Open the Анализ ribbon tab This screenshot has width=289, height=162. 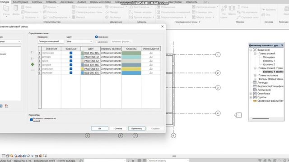(x=82, y=2)
